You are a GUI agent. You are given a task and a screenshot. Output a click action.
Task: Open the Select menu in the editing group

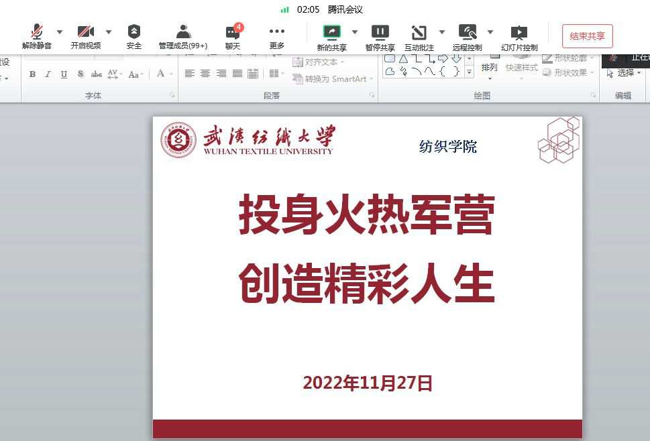pos(625,73)
